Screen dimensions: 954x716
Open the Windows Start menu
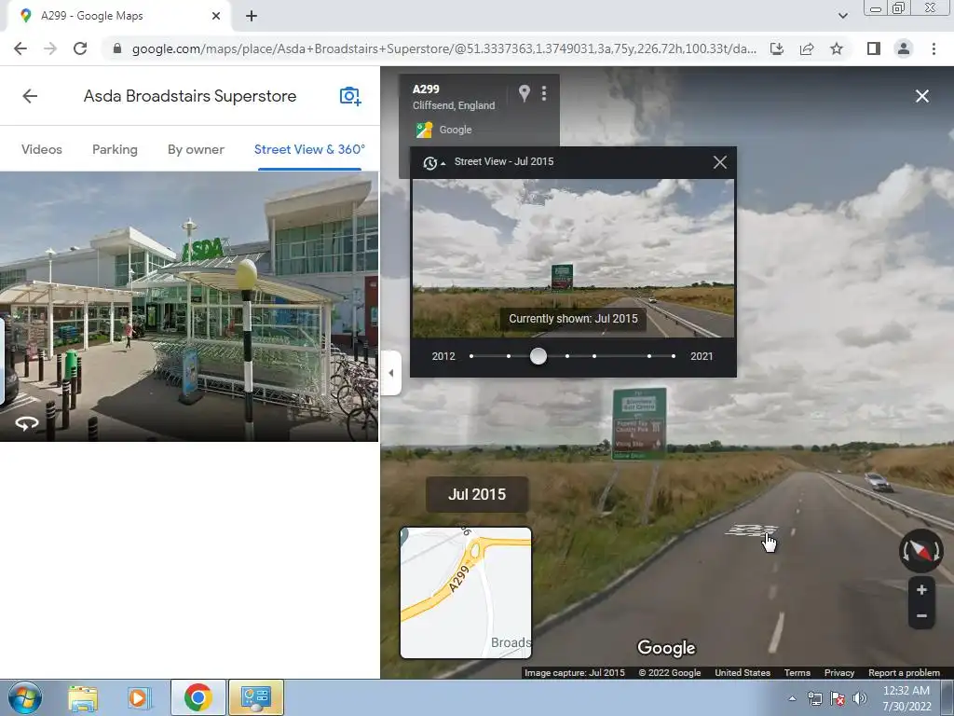[25, 697]
